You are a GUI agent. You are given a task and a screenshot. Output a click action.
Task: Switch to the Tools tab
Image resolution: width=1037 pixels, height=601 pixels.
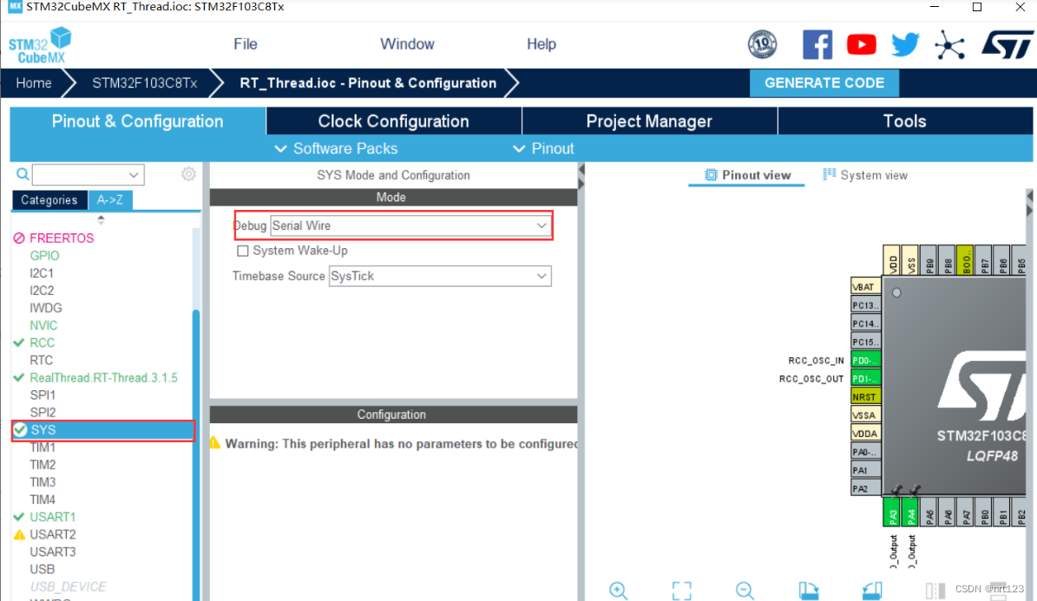[905, 121]
